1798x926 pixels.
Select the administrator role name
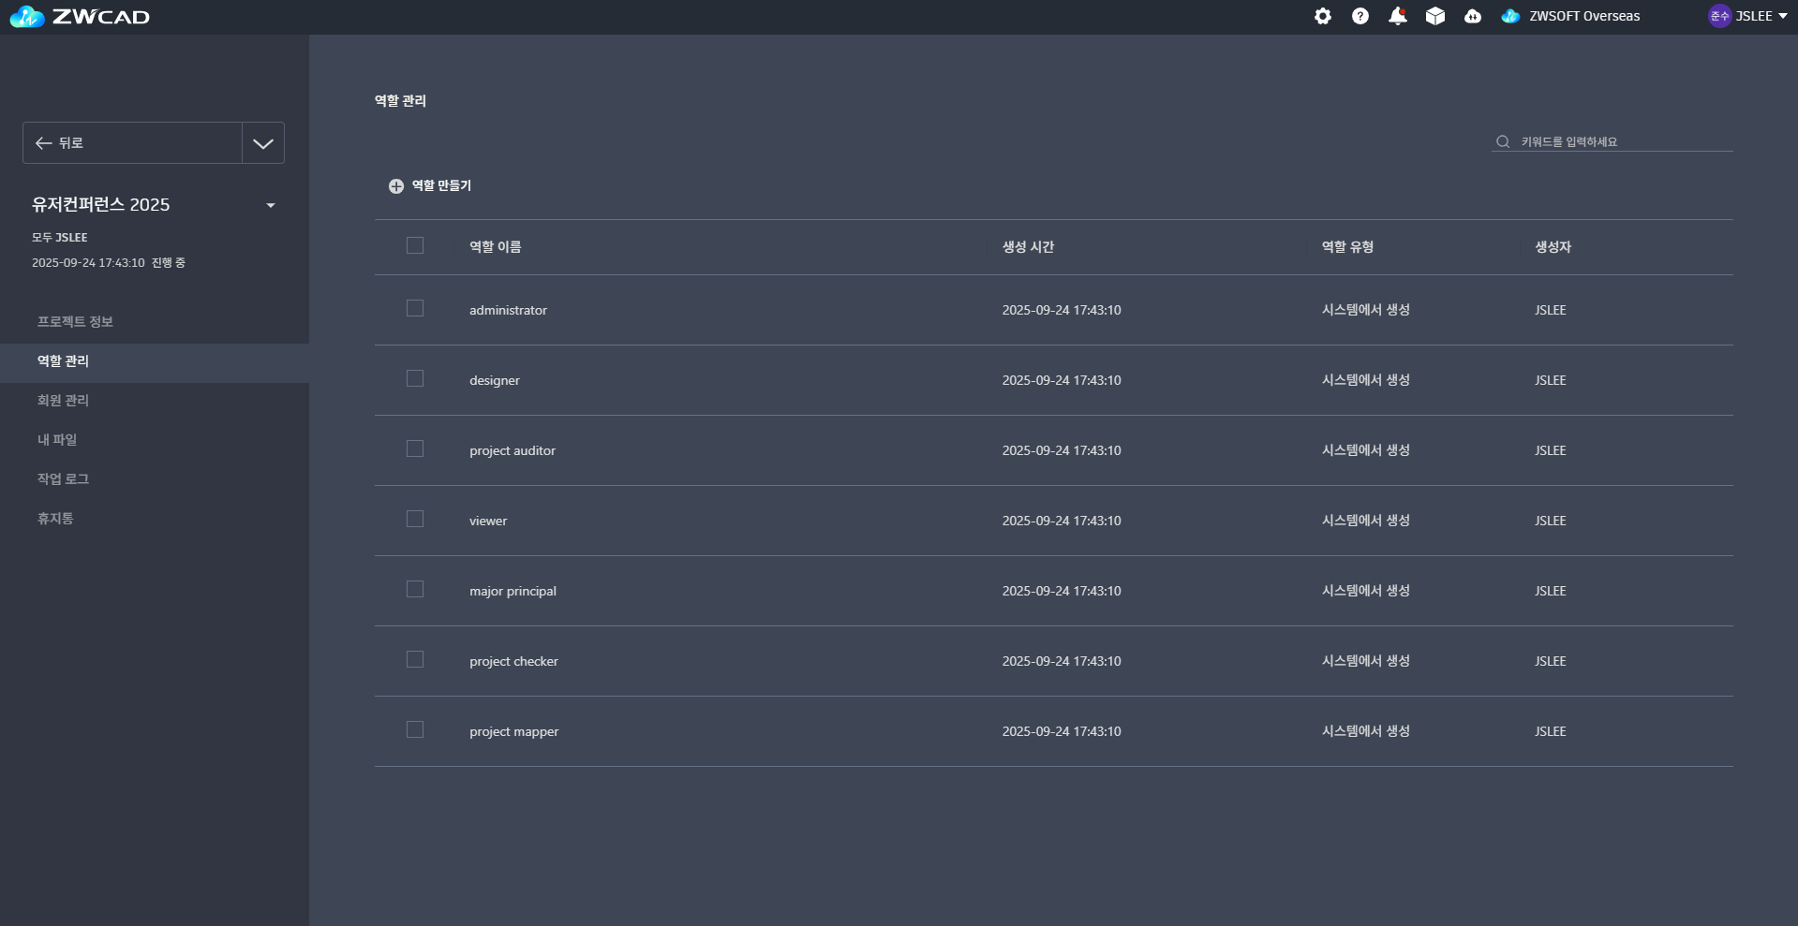(x=508, y=310)
